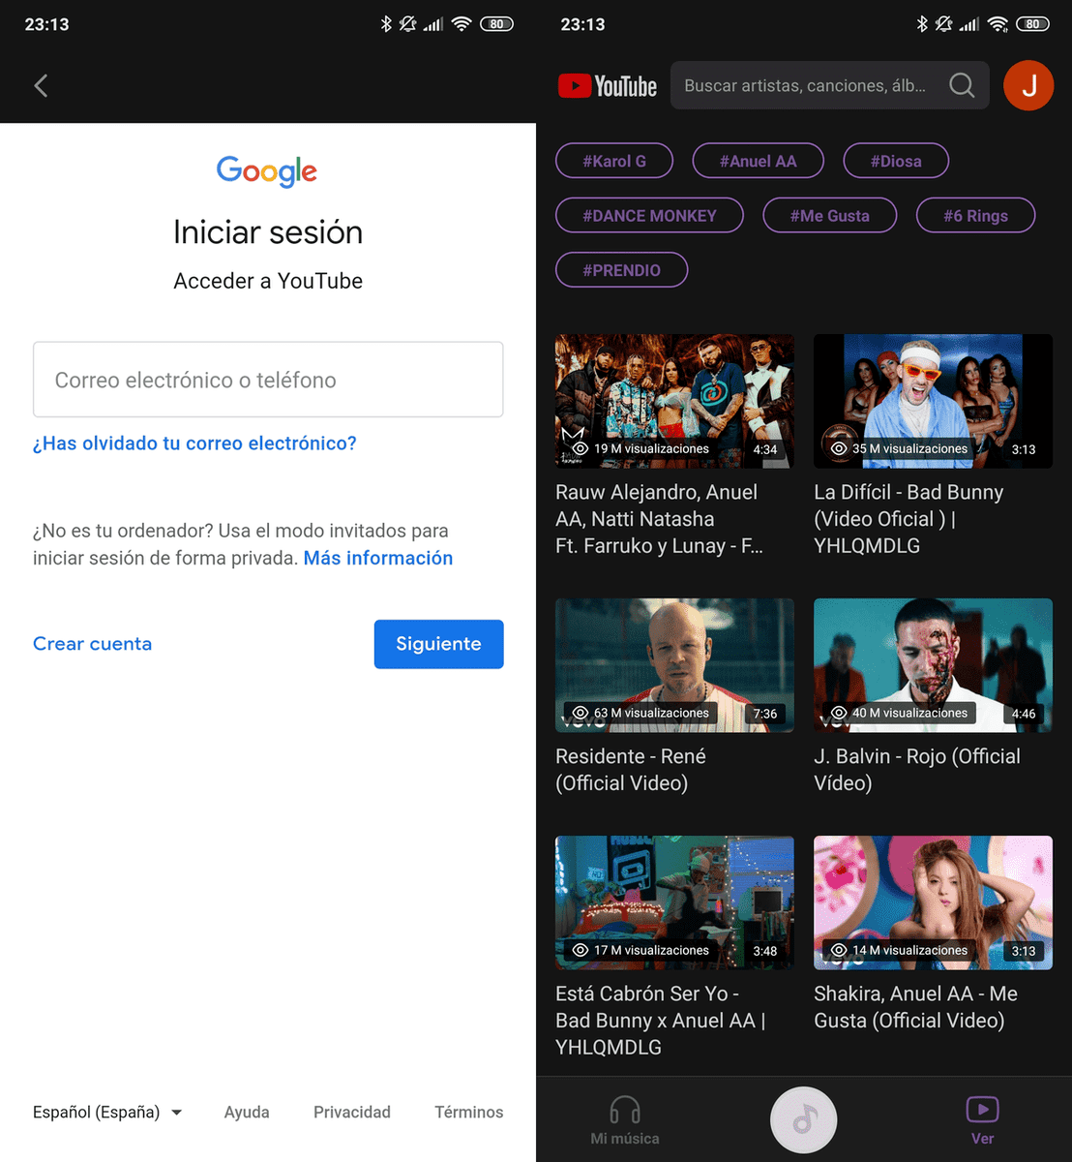The height and width of the screenshot is (1162, 1072).
Task: Select the #Diosa tag
Action: tap(896, 161)
